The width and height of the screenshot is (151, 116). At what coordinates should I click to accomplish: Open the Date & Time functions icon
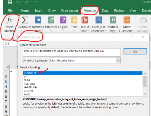pos(85,20)
